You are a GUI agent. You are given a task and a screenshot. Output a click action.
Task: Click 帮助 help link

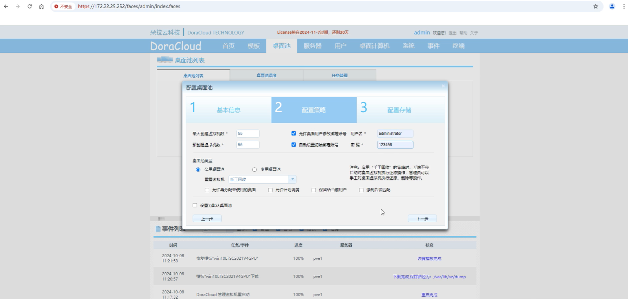463,33
